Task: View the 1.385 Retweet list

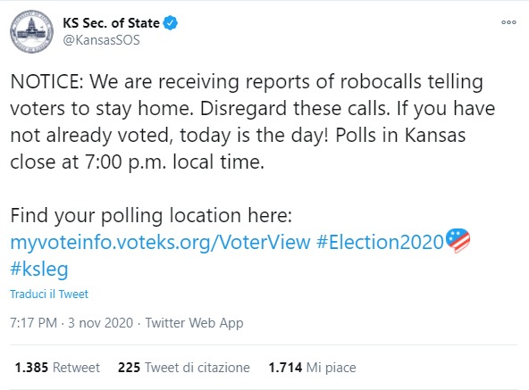Action: [x=57, y=368]
